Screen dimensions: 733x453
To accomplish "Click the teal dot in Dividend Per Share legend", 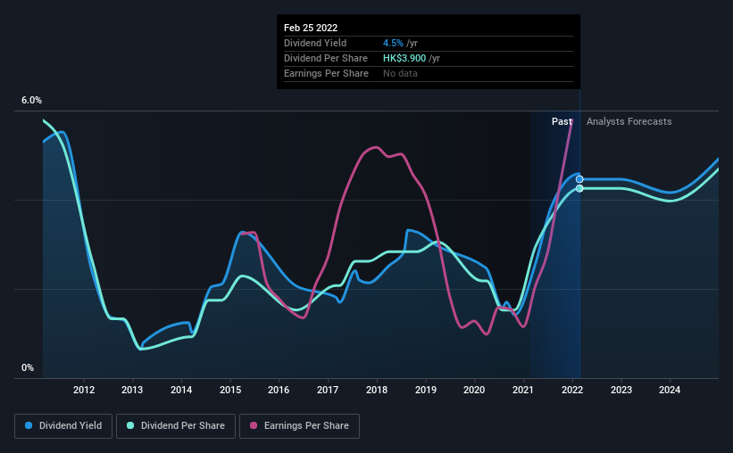I will (130, 425).
